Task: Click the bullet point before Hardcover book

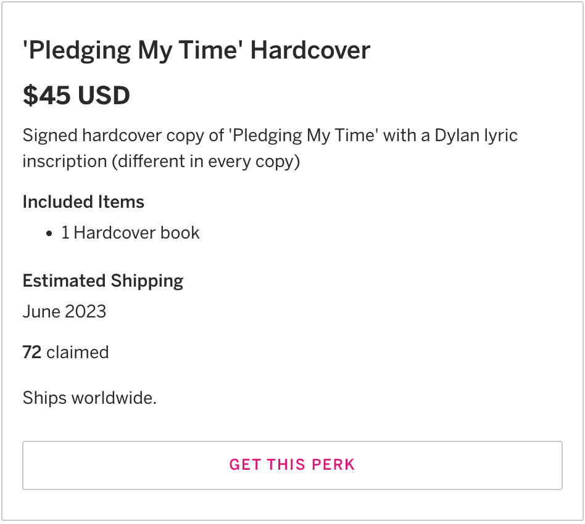Action: (x=49, y=234)
